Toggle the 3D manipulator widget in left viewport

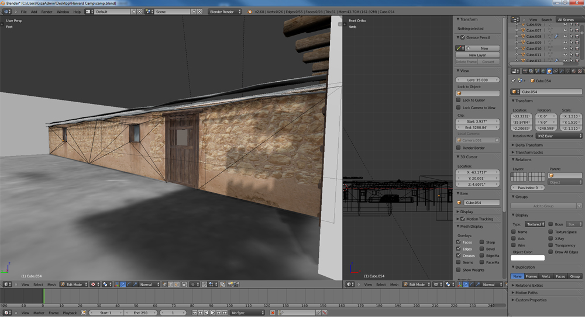[116, 284]
